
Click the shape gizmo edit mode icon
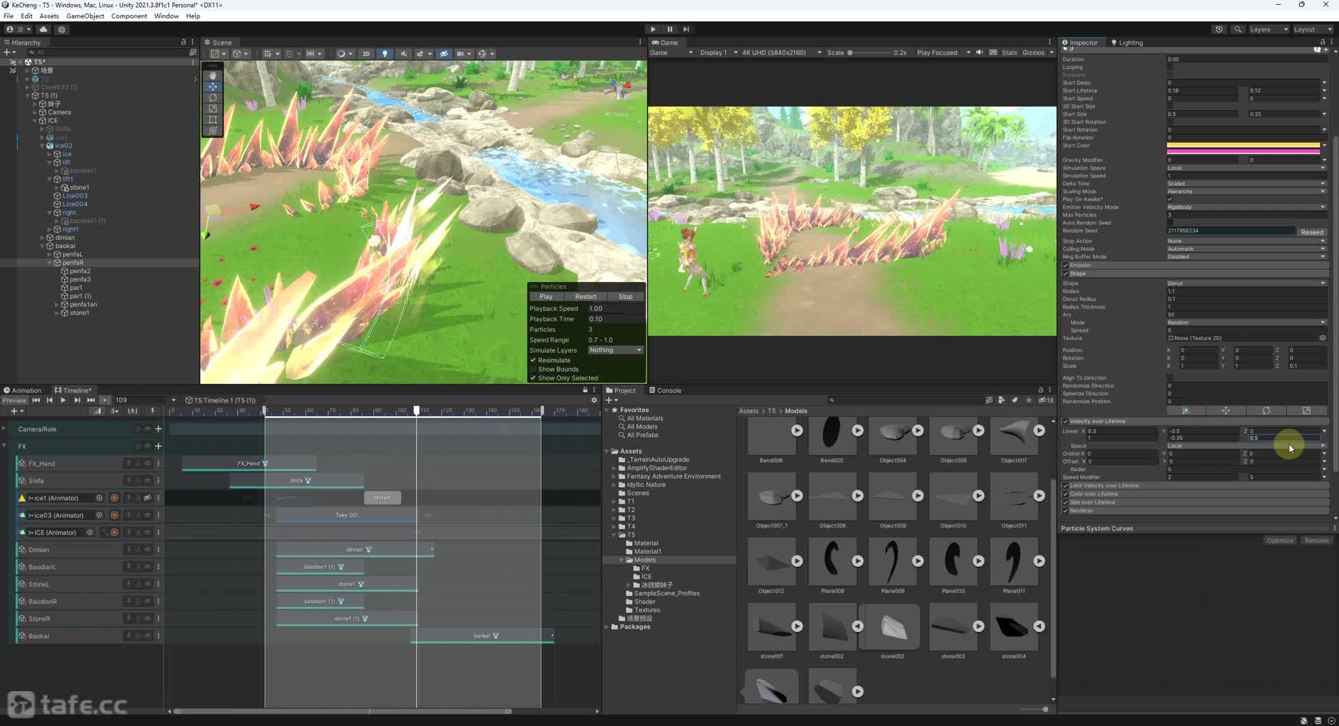point(1186,410)
